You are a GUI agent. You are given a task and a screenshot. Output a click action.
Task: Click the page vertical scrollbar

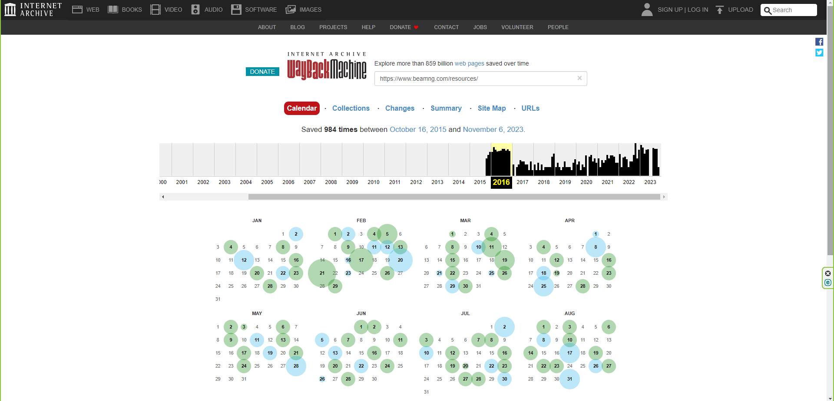click(830, 130)
